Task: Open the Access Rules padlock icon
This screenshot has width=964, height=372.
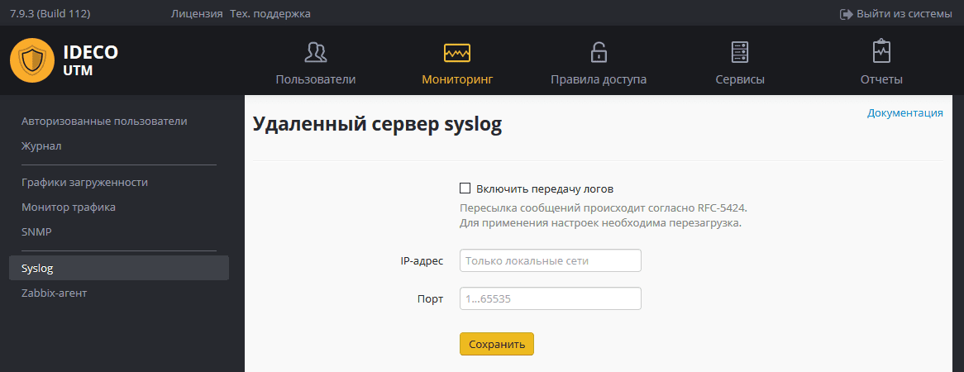Action: tap(599, 53)
